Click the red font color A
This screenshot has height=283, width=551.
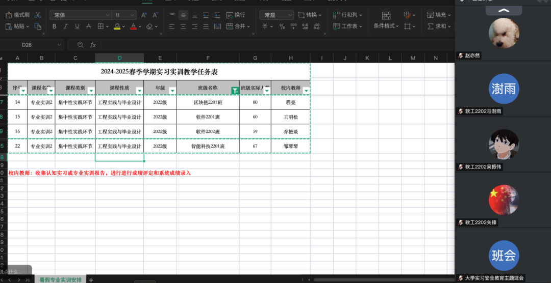coord(133,26)
